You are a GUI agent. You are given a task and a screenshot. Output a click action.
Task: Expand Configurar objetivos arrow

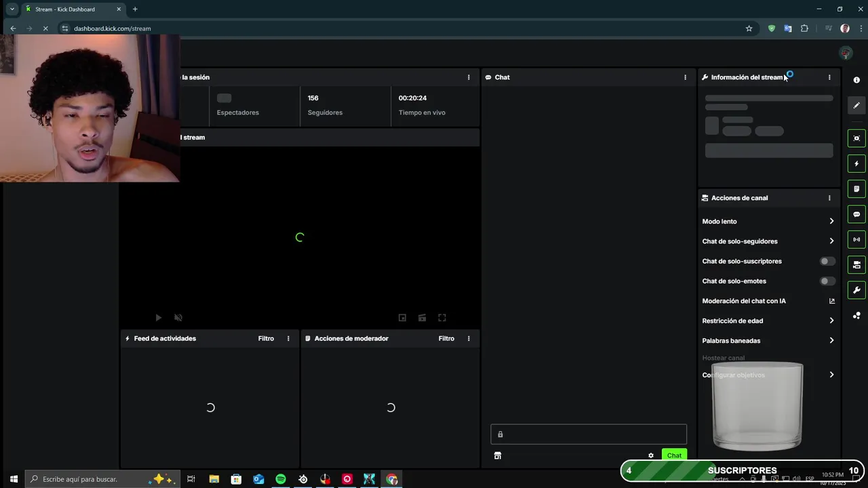[x=831, y=375]
